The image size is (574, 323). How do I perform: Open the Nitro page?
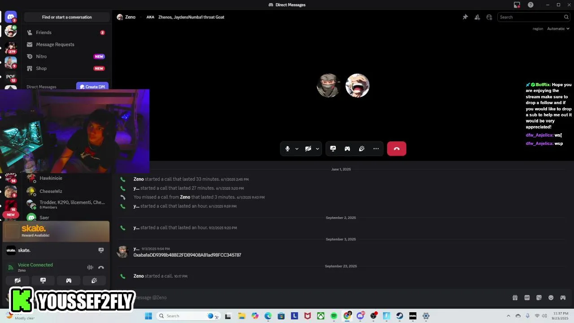coord(66,57)
